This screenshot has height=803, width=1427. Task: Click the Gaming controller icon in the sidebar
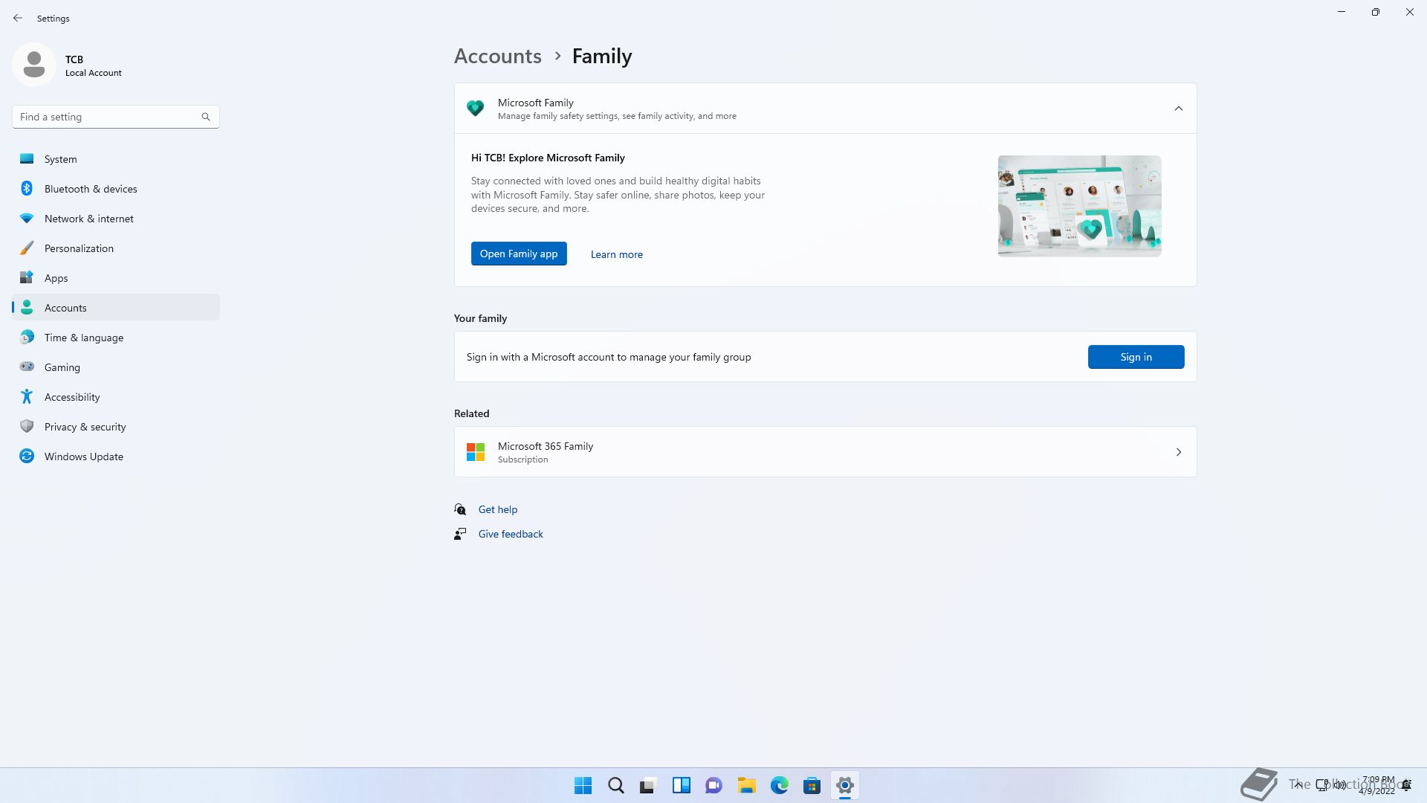(x=27, y=367)
